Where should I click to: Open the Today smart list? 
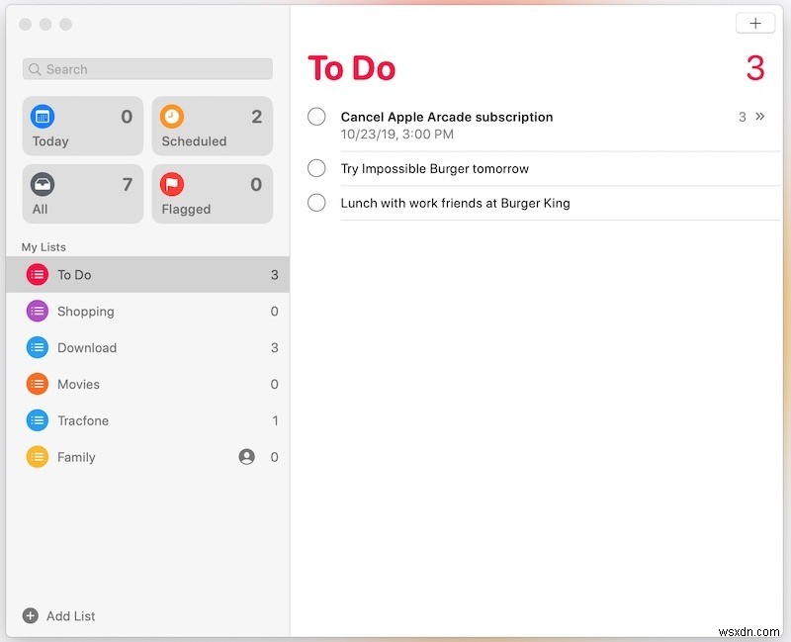pyautogui.click(x=83, y=126)
